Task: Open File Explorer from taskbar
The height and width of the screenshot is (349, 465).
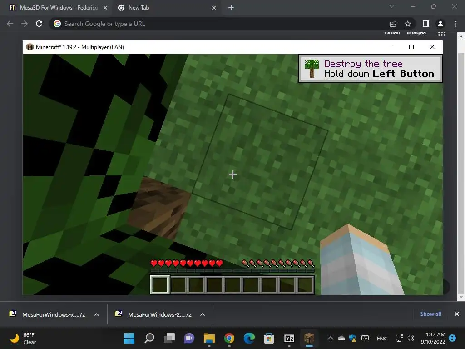Action: pyautogui.click(x=209, y=338)
